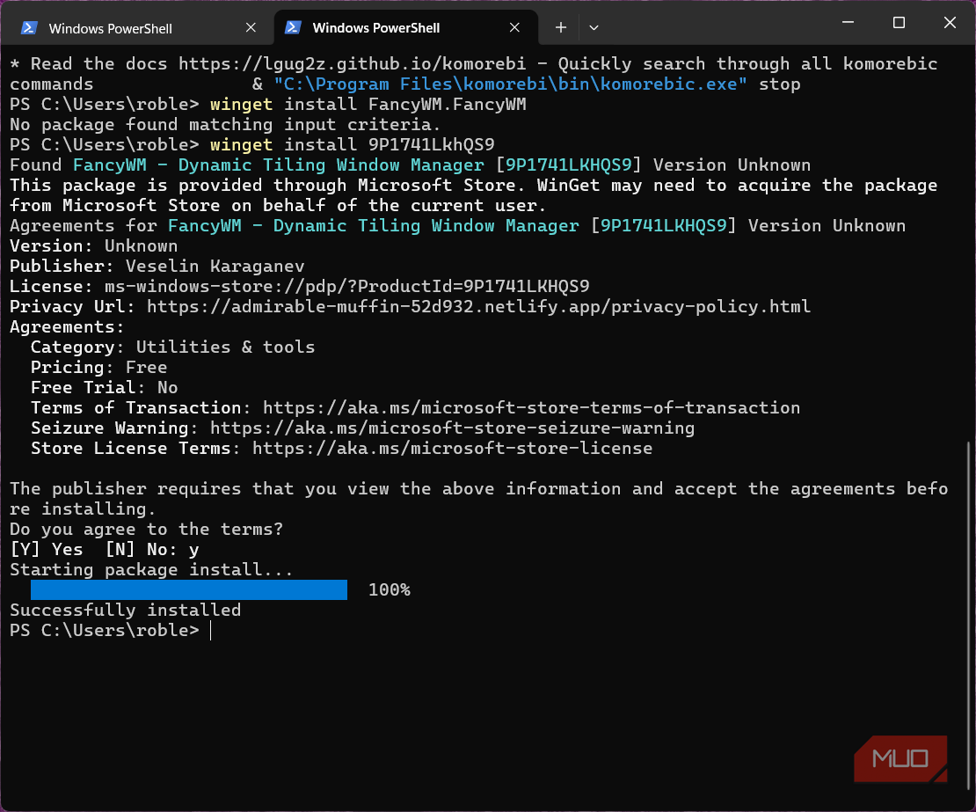Viewport: 976px width, 812px height.
Task: Click the '[Y] Yes [N] No: y' response line
Action: tap(105, 550)
